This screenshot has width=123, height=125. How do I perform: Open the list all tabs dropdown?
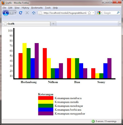click(x=120, y=24)
